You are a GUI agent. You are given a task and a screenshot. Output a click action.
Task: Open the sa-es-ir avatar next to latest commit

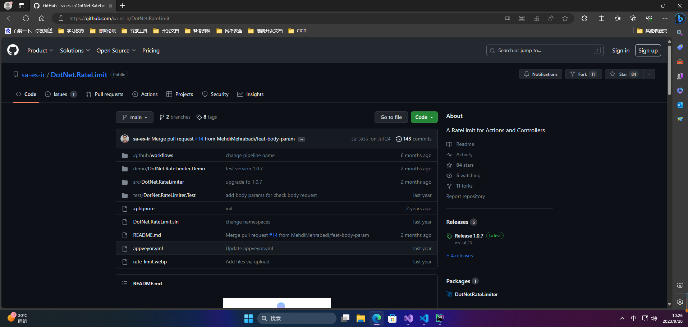tap(125, 139)
